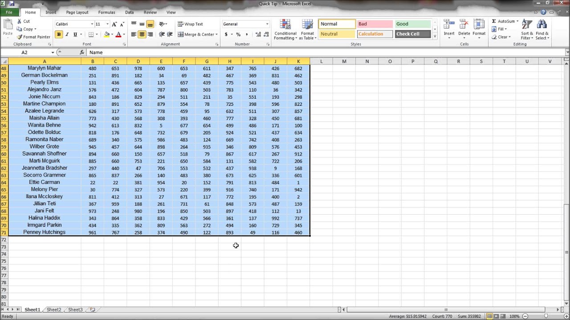Apply Percent Style

(238, 34)
